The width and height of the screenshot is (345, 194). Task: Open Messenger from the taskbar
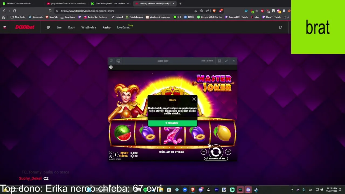pos(185,190)
